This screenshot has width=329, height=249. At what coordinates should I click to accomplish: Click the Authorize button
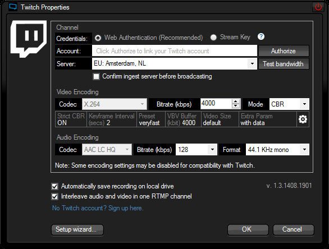click(284, 51)
